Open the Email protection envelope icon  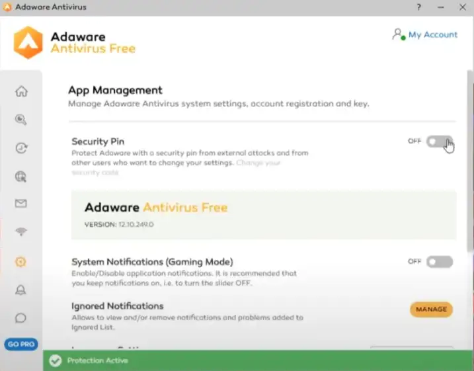pos(21,204)
